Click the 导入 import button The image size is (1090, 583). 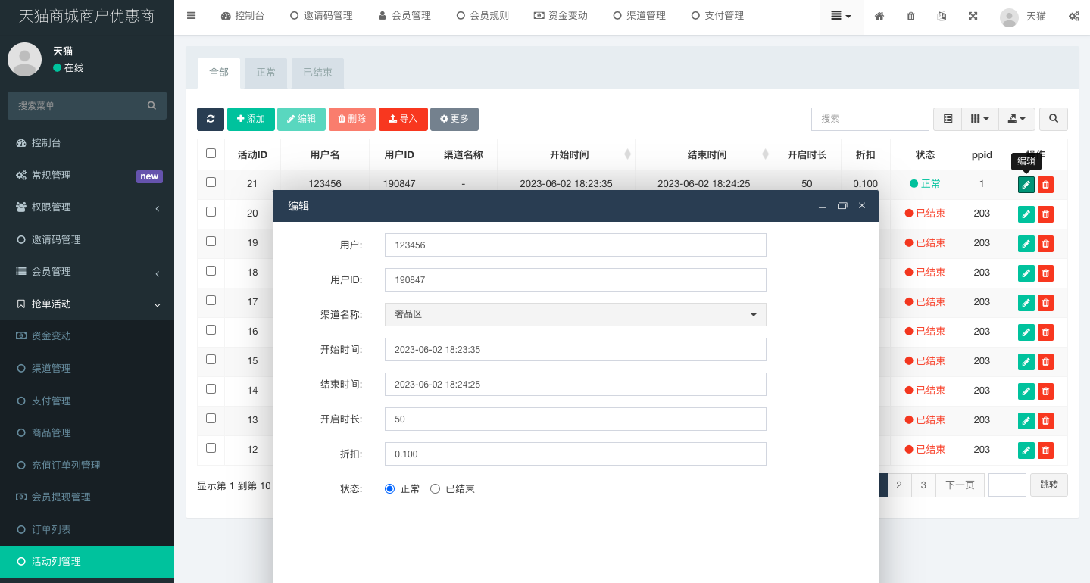[x=403, y=119]
